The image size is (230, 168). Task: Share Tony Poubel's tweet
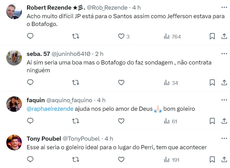[x=224, y=160]
